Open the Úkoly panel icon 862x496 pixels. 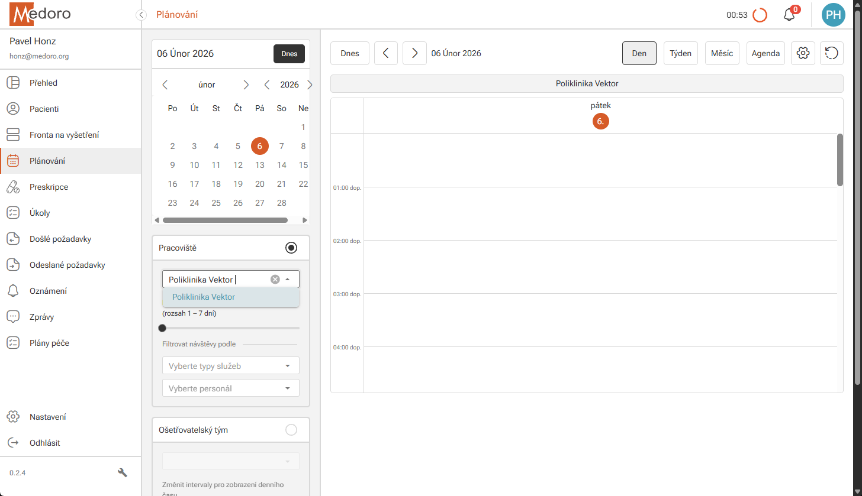tap(13, 212)
